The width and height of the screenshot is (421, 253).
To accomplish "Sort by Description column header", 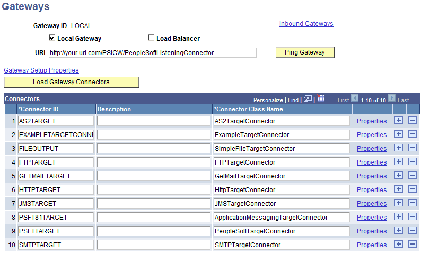I will (114, 109).
